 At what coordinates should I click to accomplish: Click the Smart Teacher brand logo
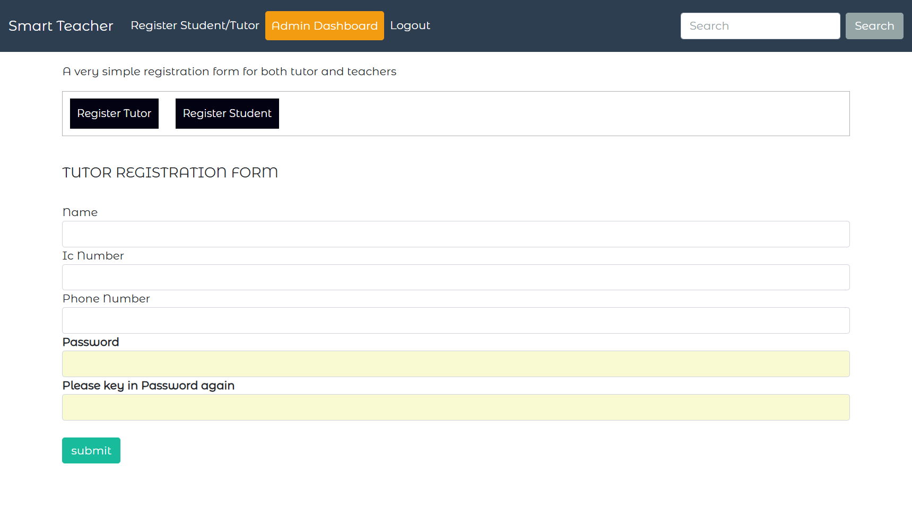click(61, 26)
